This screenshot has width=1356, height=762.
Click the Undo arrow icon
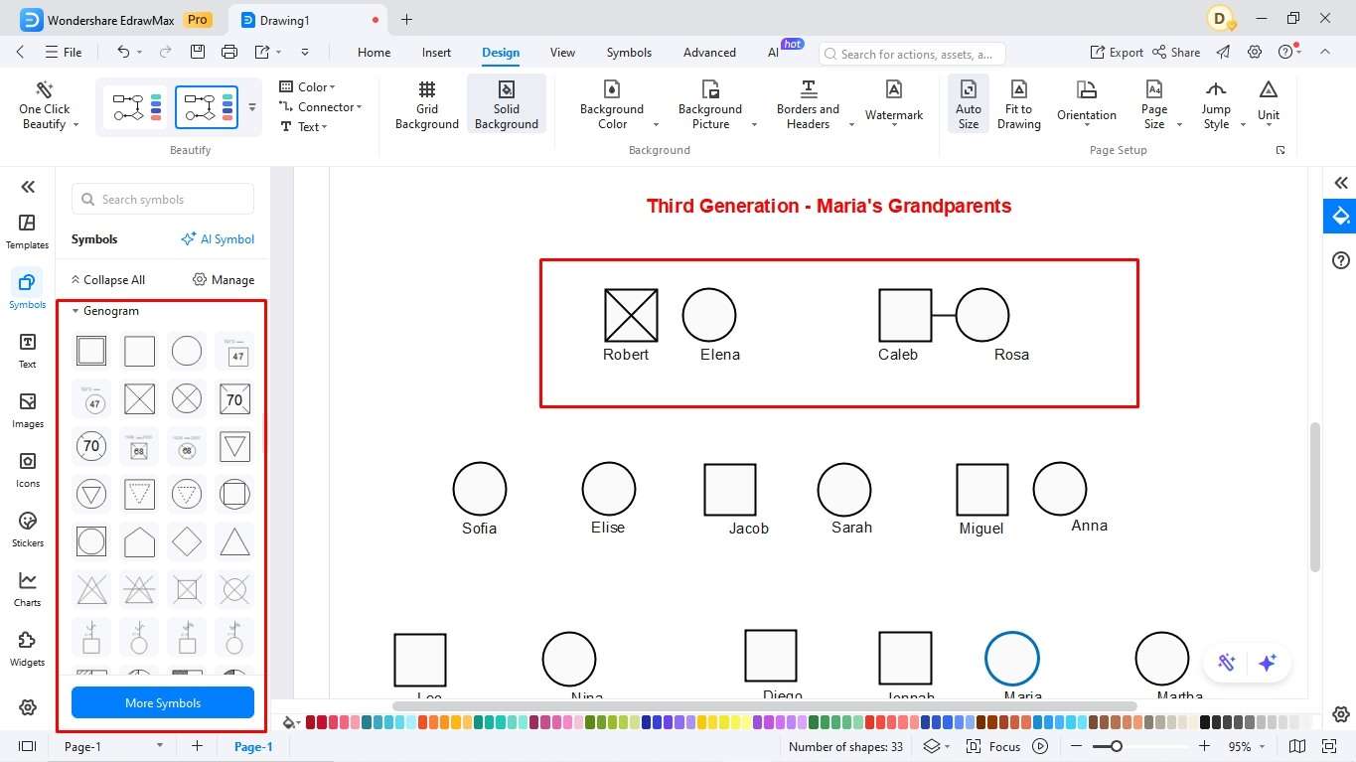pos(123,52)
